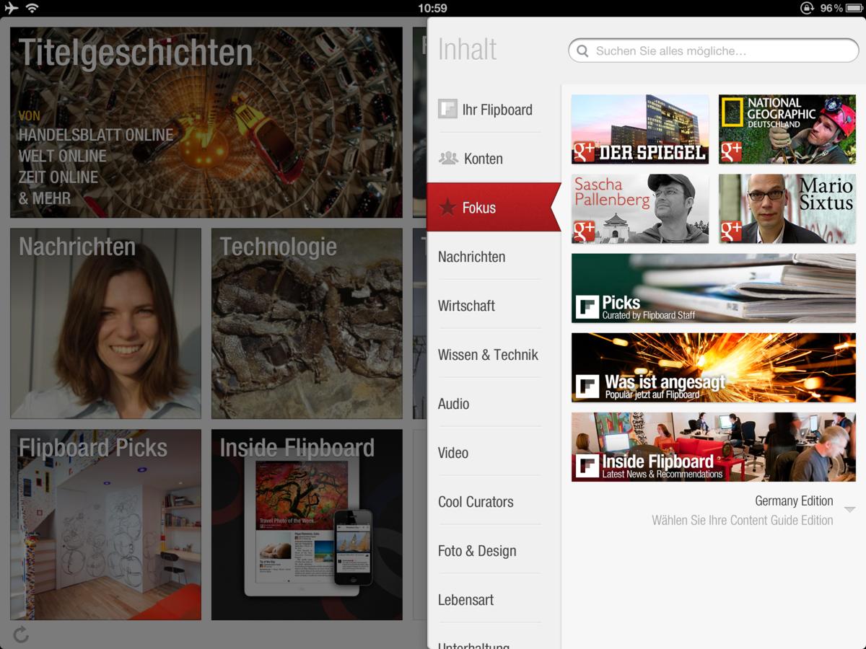Tap Google+ badge on Der Spiegel tile
This screenshot has height=649, width=866.
point(584,152)
